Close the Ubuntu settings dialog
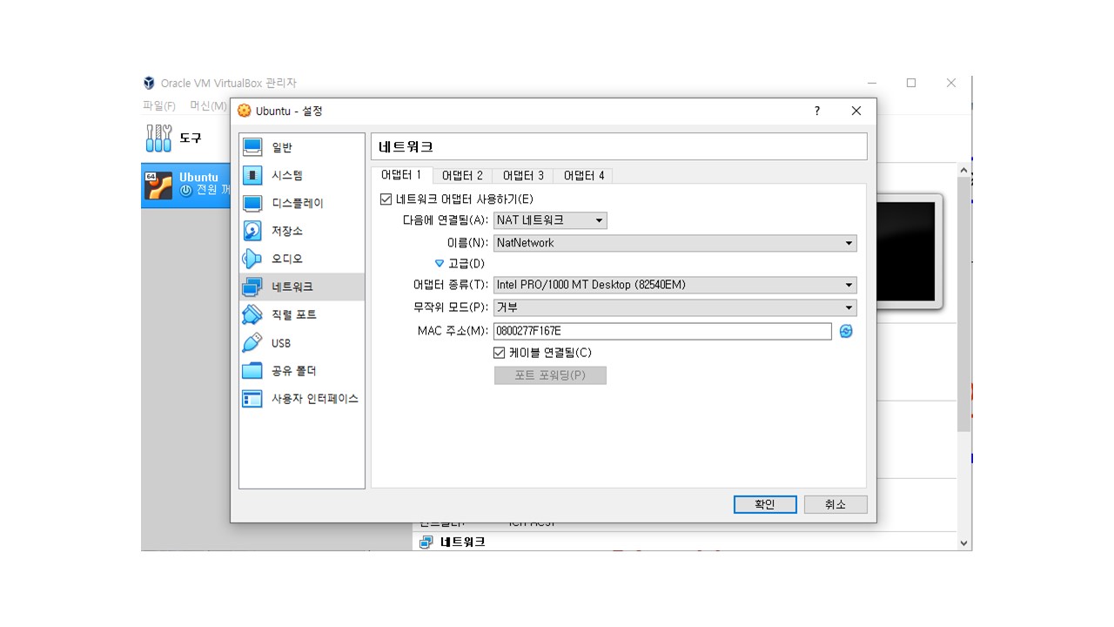The image size is (1114, 627). pos(856,111)
